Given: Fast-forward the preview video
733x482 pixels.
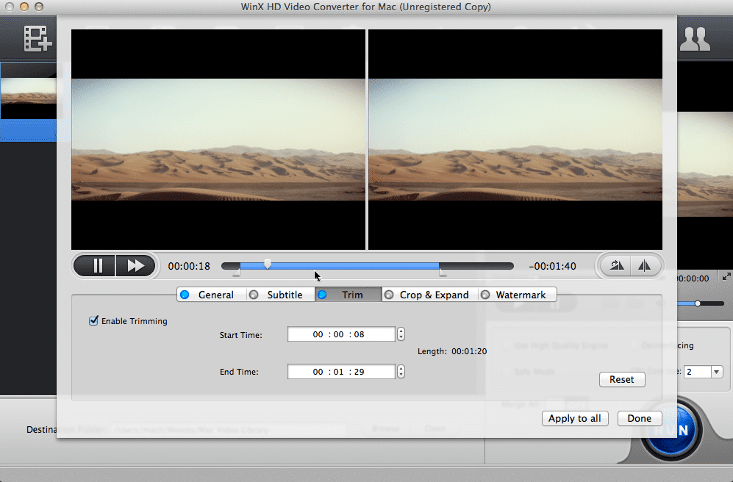Looking at the screenshot, I should [x=136, y=265].
